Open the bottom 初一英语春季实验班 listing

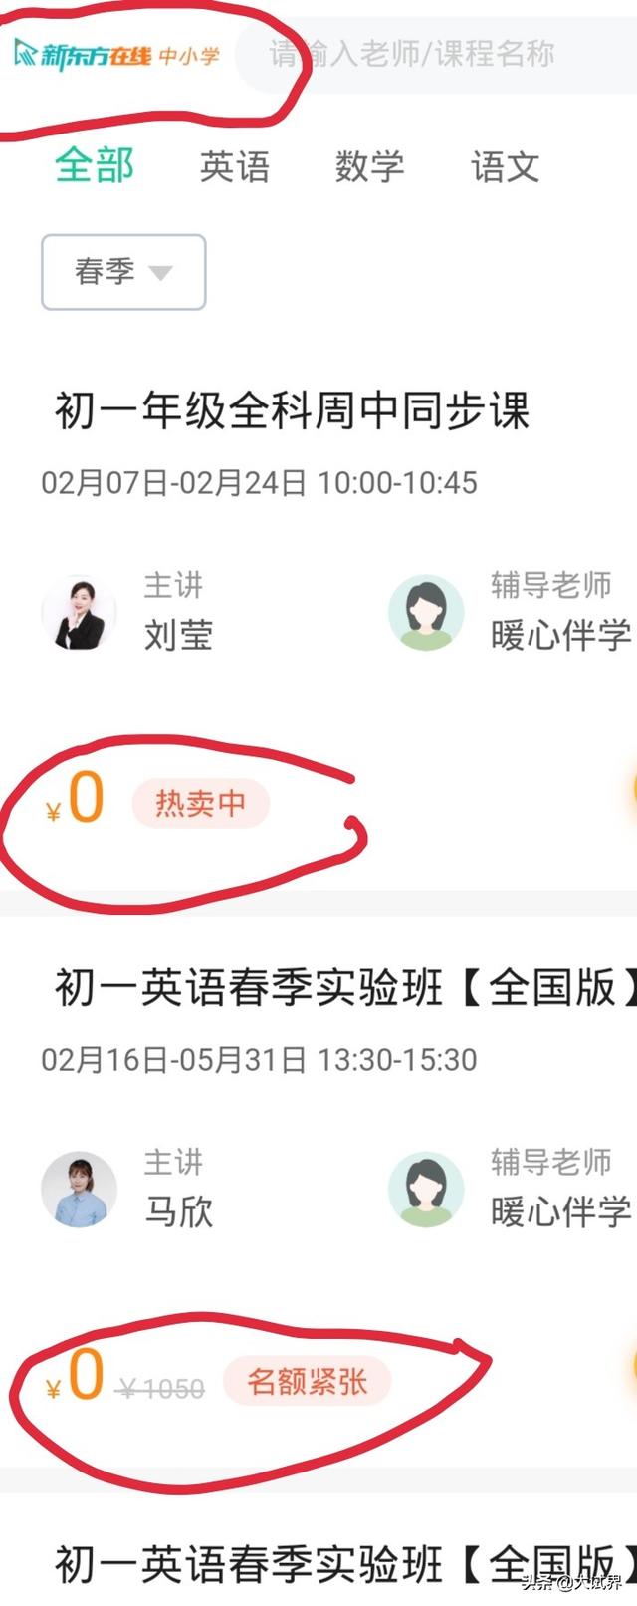[x=345, y=1564]
